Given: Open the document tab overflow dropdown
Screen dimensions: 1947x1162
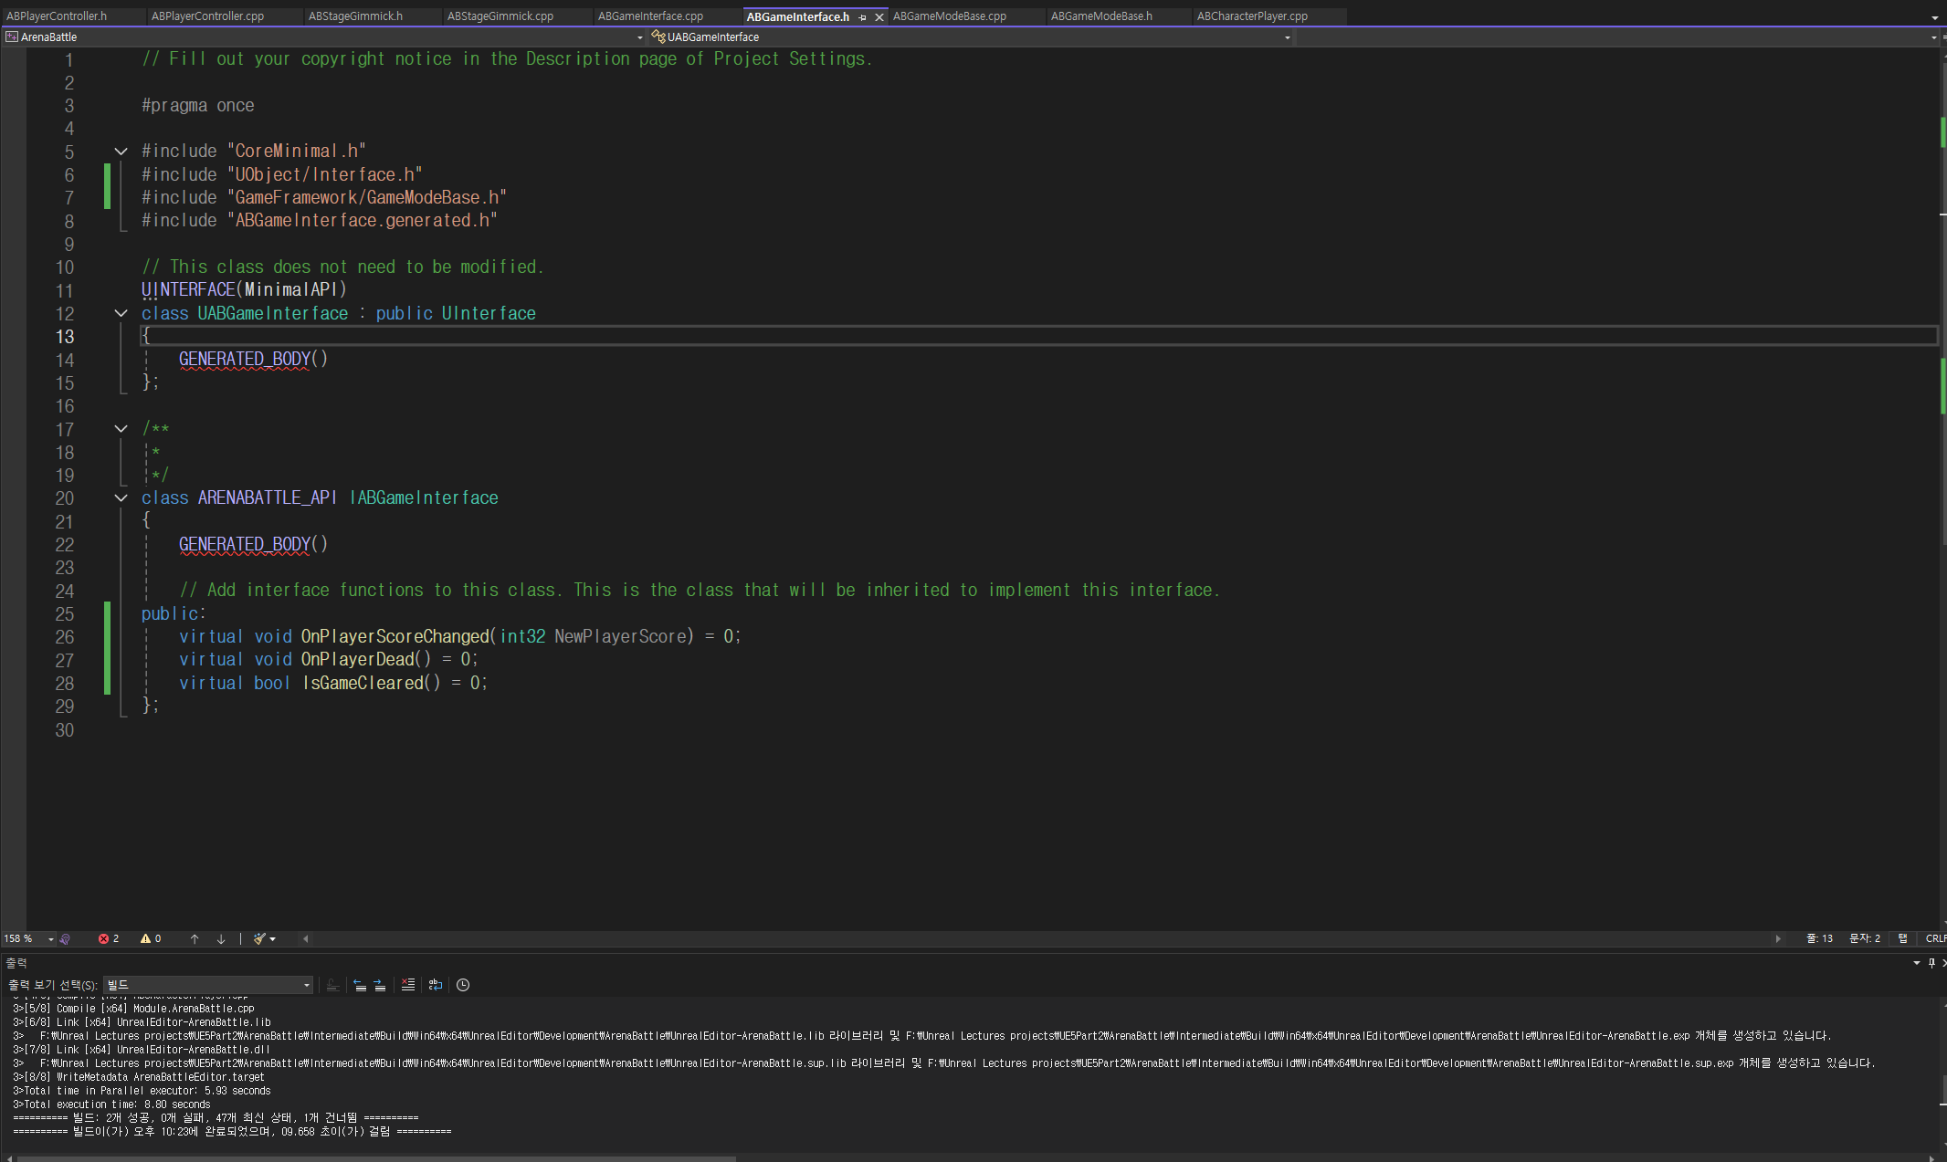Looking at the screenshot, I should [x=1935, y=17].
